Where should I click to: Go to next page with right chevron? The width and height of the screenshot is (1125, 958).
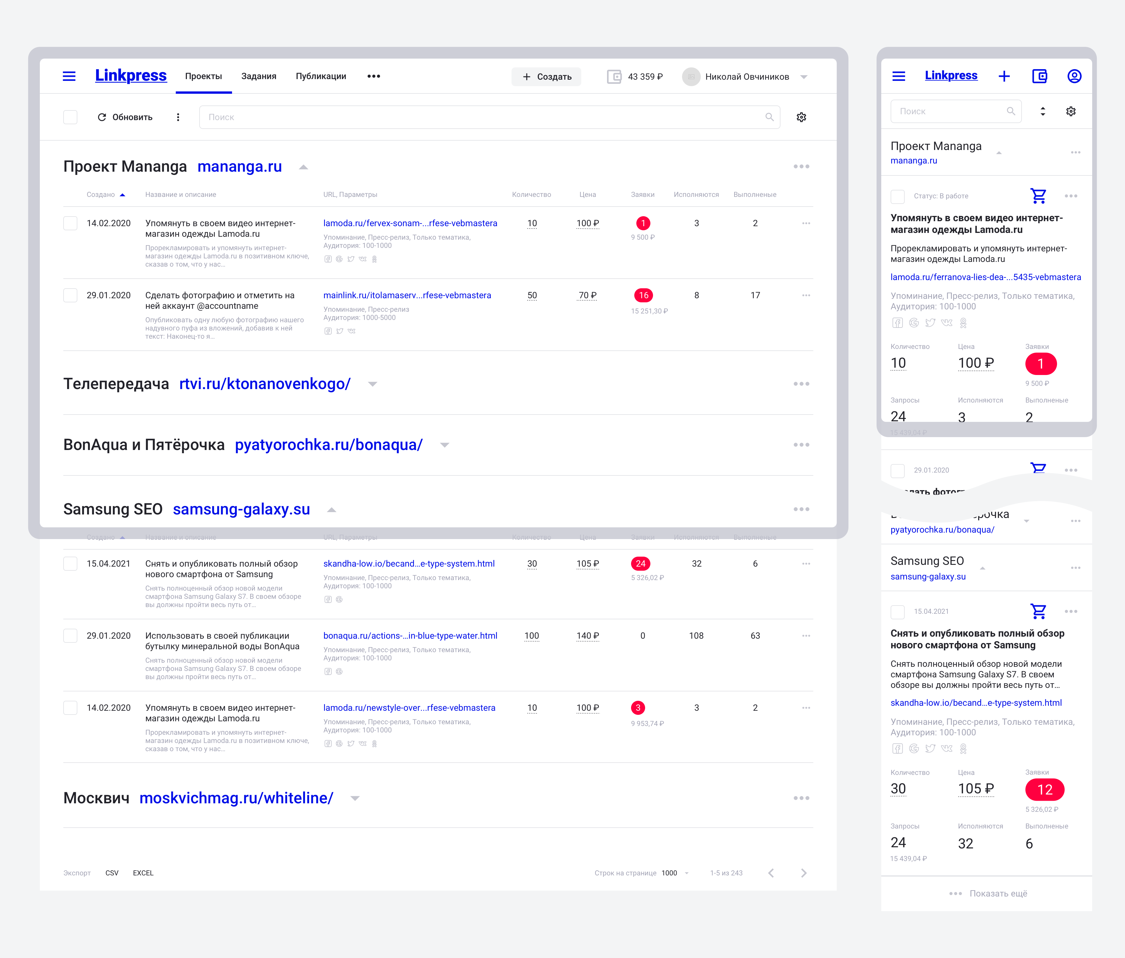tap(804, 873)
